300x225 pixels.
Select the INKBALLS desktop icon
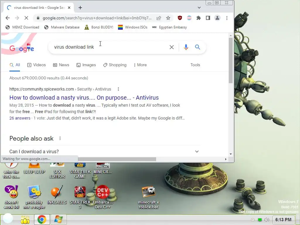(57, 195)
